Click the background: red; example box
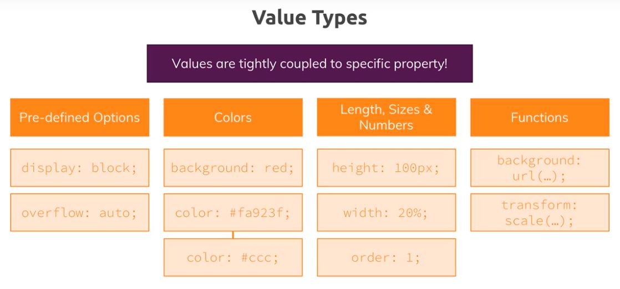The image size is (620, 289). point(233,168)
